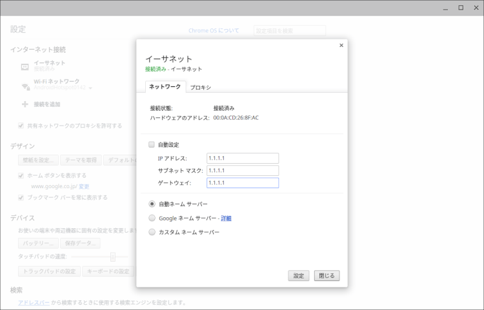The height and width of the screenshot is (310, 484).
Task: Open the 詳細 link for Google name servers
Action: (226, 218)
